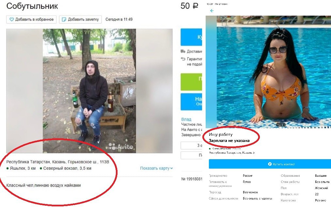Click the green dot next to Яшьлек
This screenshot has height=207, width=331.
point(8,168)
